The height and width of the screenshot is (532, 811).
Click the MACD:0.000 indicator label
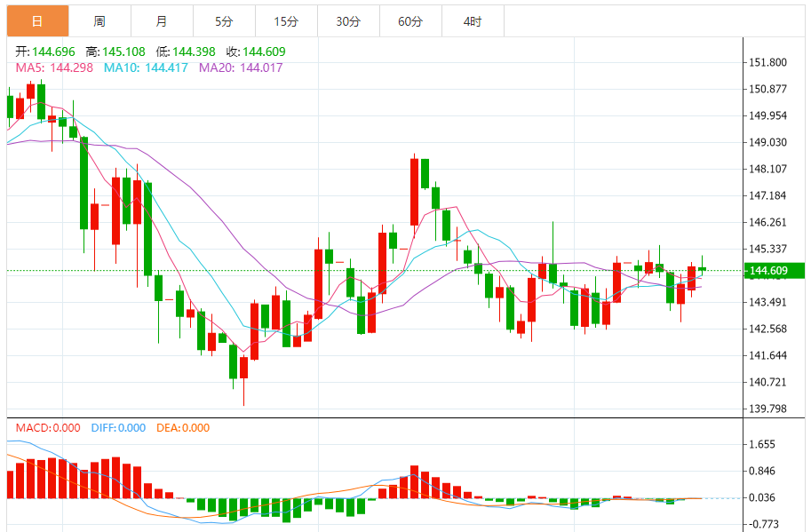click(48, 428)
